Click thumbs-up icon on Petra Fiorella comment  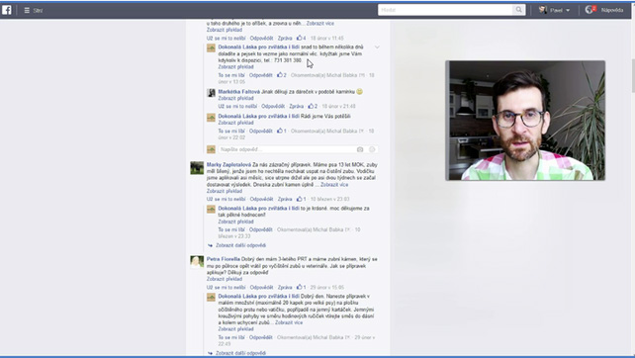[x=300, y=287]
